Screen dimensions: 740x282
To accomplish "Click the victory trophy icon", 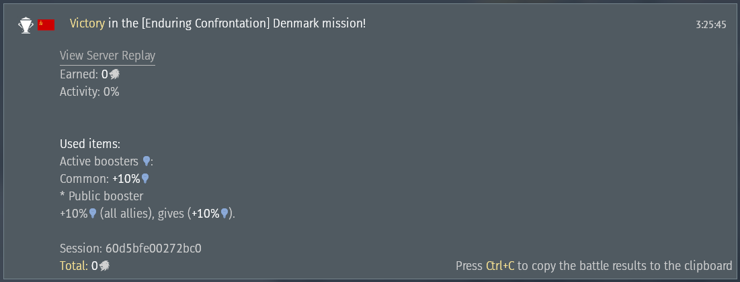I will pos(26,25).
